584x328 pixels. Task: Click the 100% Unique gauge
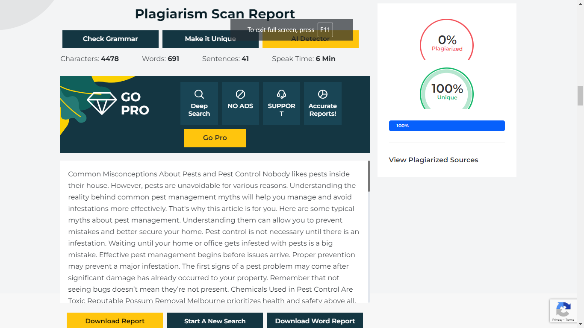[x=447, y=88]
